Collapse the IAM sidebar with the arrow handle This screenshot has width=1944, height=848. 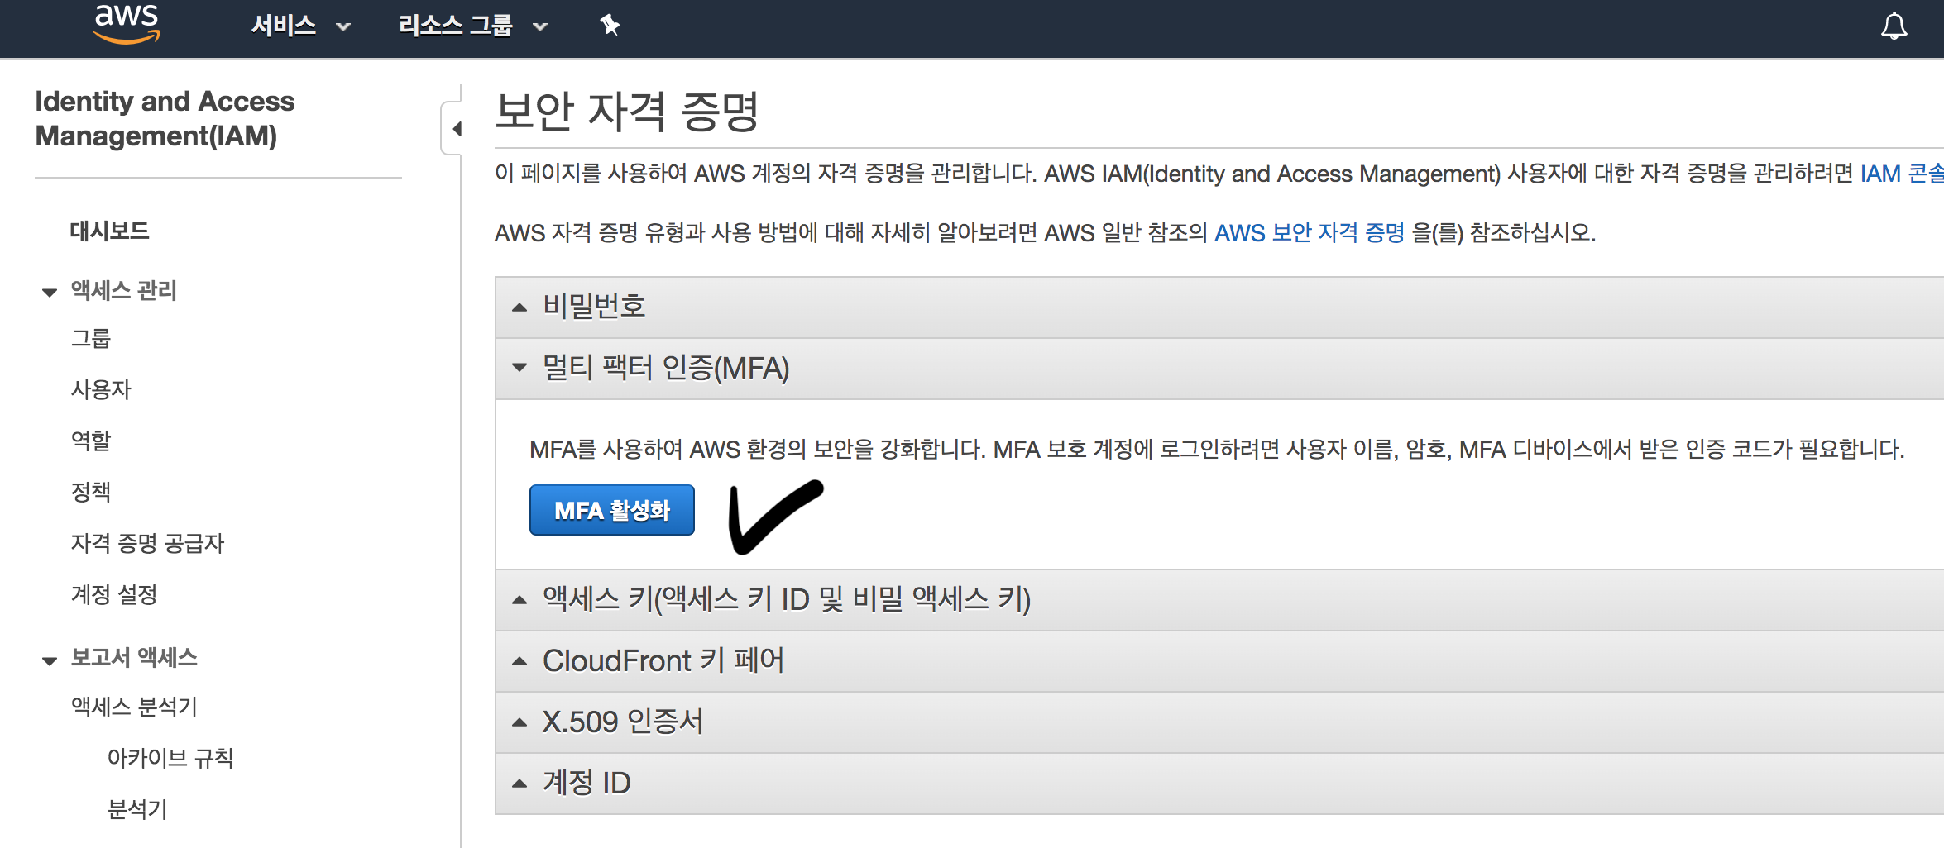click(x=453, y=128)
